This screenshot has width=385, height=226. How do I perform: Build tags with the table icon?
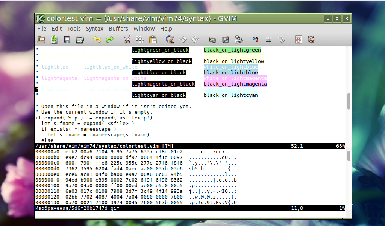(268, 39)
